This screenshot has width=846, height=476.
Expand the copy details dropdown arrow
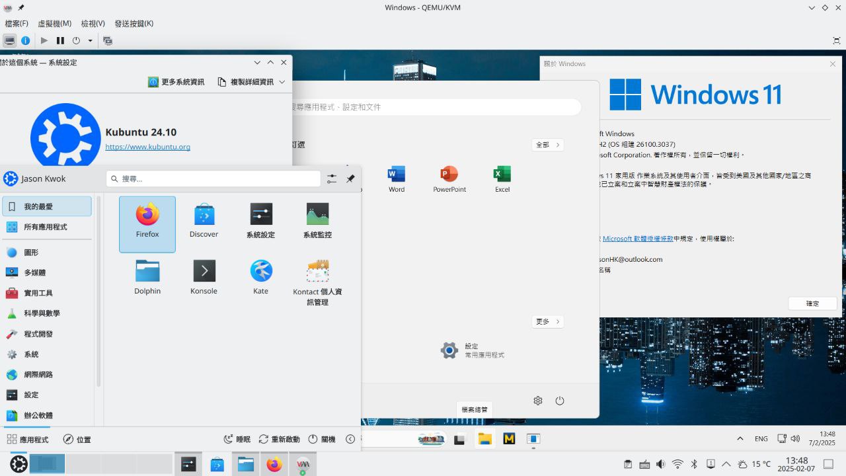pos(282,82)
